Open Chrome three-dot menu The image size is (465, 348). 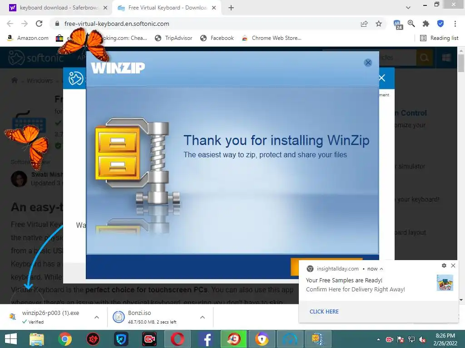[x=455, y=24]
